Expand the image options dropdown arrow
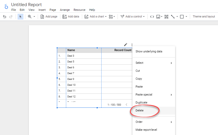This screenshot has height=135, width=218. [162, 17]
